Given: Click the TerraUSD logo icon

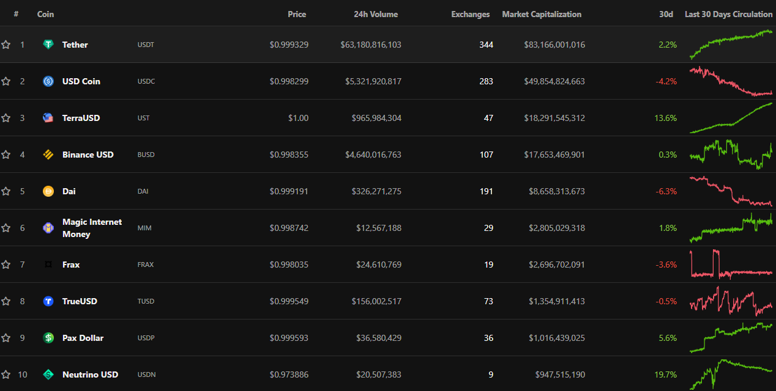Looking at the screenshot, I should tap(48, 118).
